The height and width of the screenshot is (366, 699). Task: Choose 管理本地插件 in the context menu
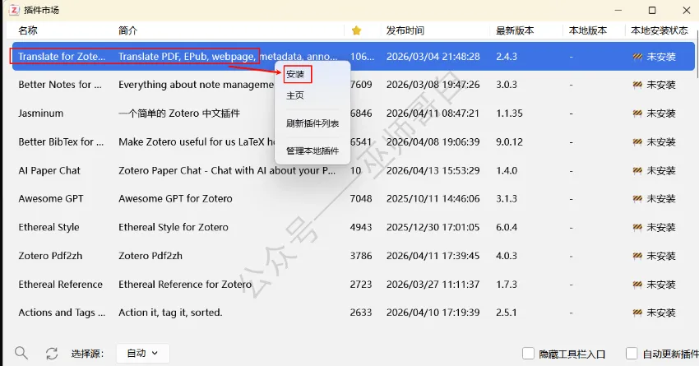(312, 151)
